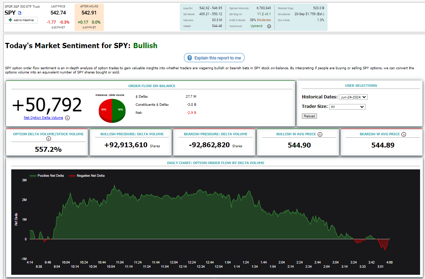Viewport: 425px width, 279px height.
Task: Click the Reload button
Action: [x=309, y=116]
